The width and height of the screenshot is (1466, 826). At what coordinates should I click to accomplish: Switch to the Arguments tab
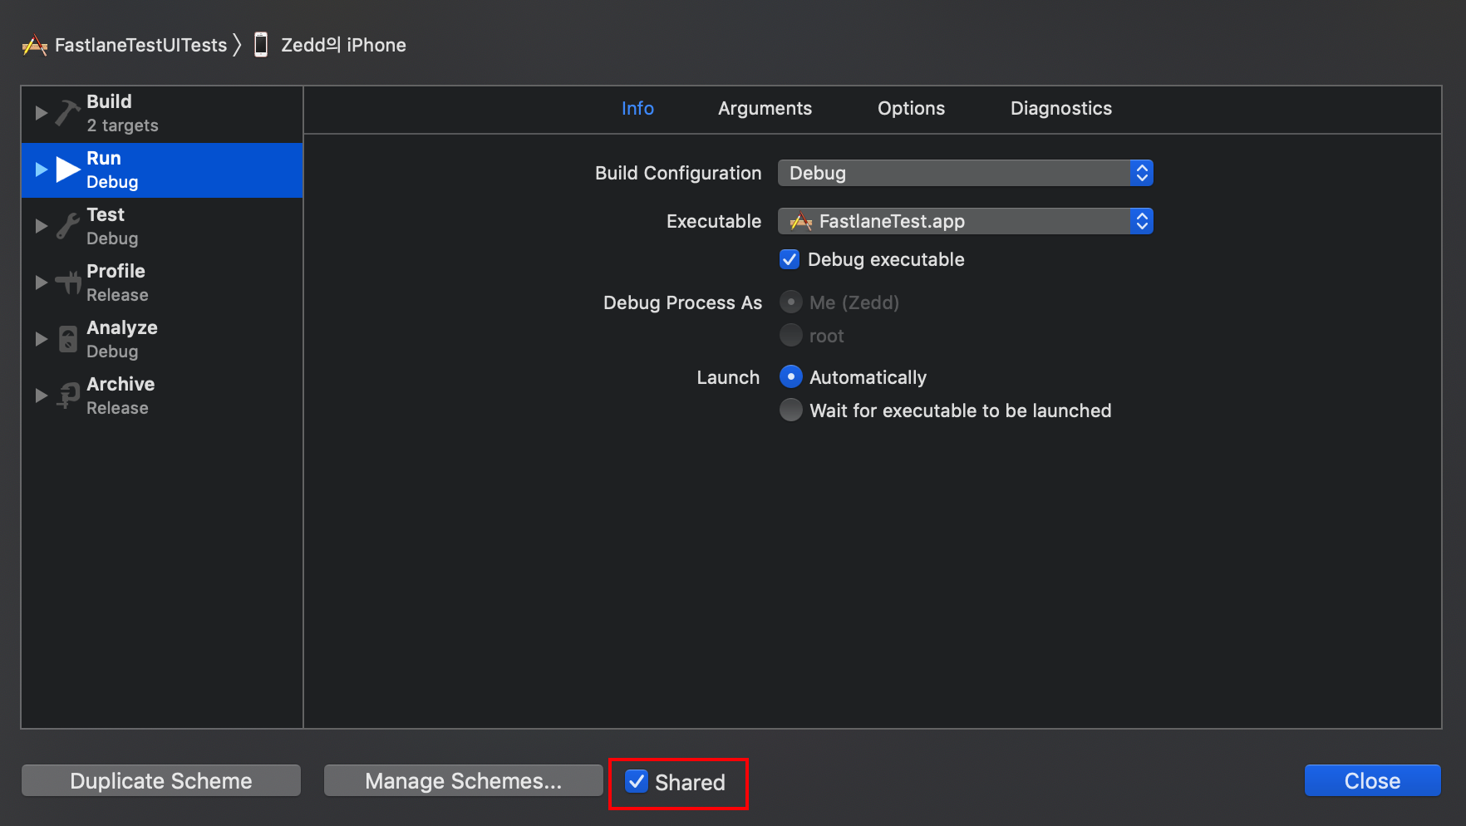(x=765, y=108)
